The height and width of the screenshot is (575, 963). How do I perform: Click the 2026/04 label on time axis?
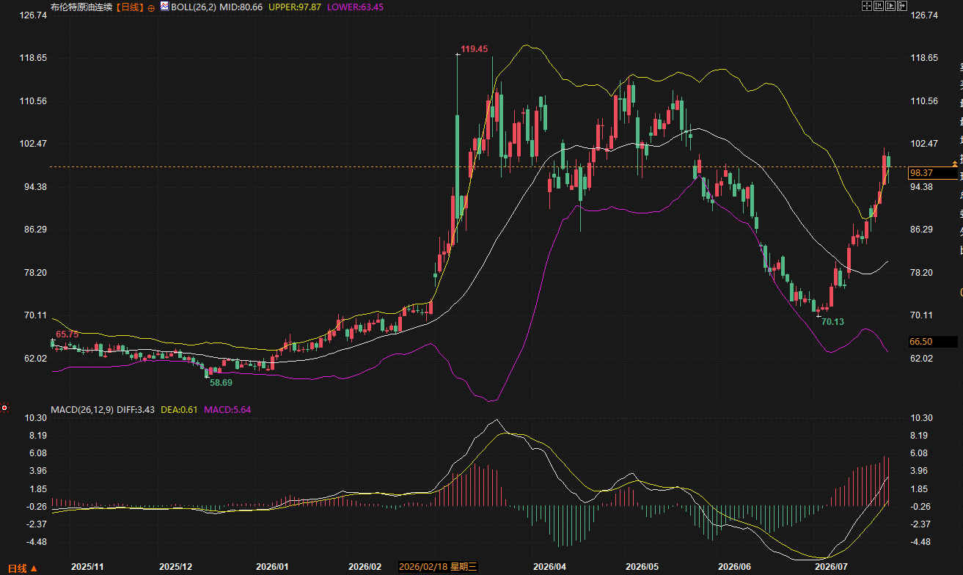(549, 567)
